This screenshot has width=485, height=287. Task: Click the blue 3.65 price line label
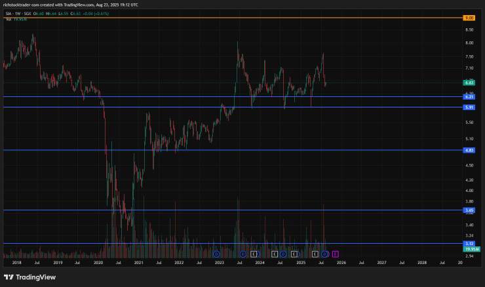(469, 210)
